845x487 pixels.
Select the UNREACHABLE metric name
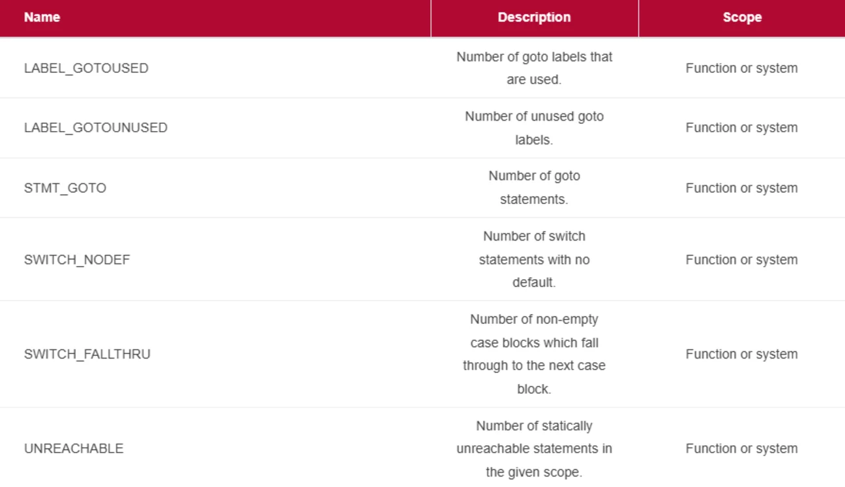[74, 449]
